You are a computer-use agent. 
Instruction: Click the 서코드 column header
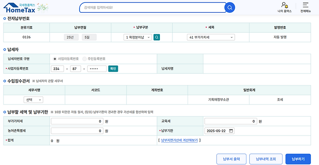(x=96, y=90)
